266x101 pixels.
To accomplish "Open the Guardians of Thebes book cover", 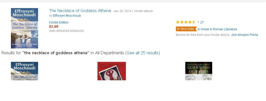I will pyautogui.click(x=199, y=71).
